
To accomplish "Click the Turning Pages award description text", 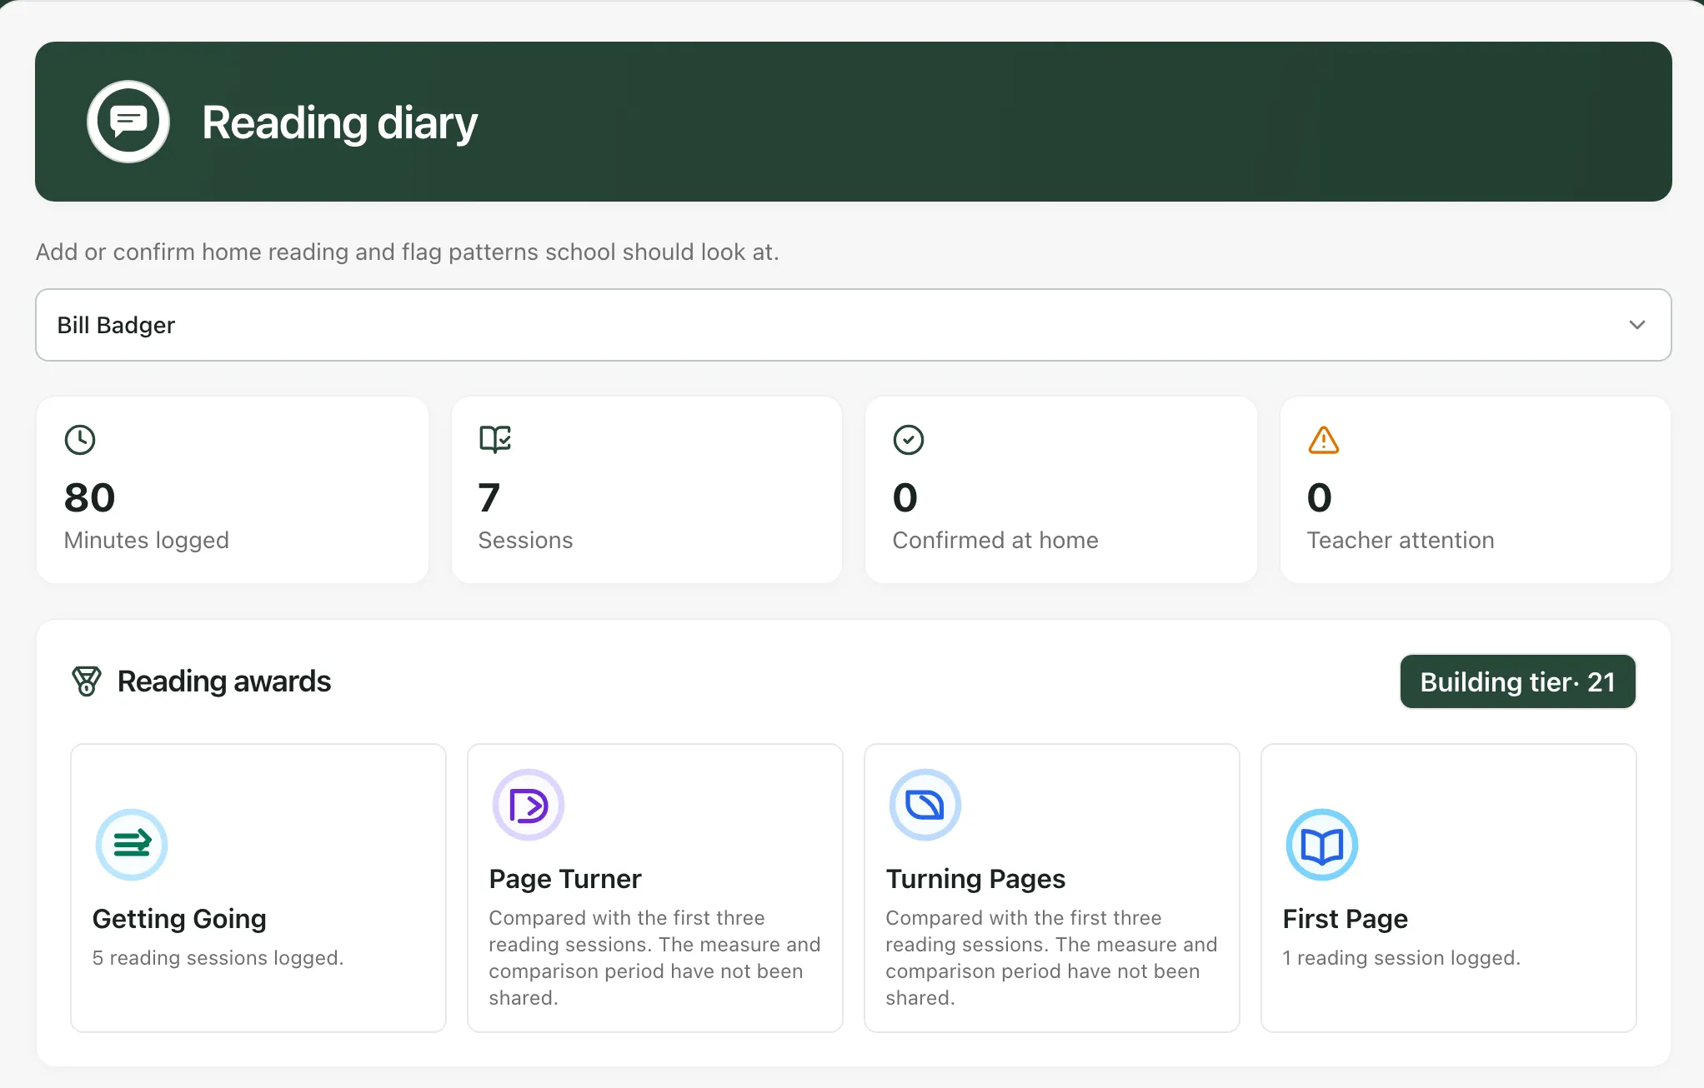I will pos(1052,958).
